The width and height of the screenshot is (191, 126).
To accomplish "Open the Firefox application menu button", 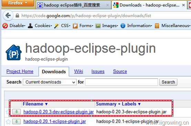I will (x=18, y=3).
